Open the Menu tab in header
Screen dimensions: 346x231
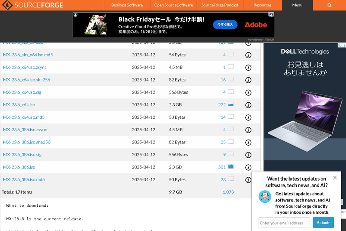pos(297,5)
